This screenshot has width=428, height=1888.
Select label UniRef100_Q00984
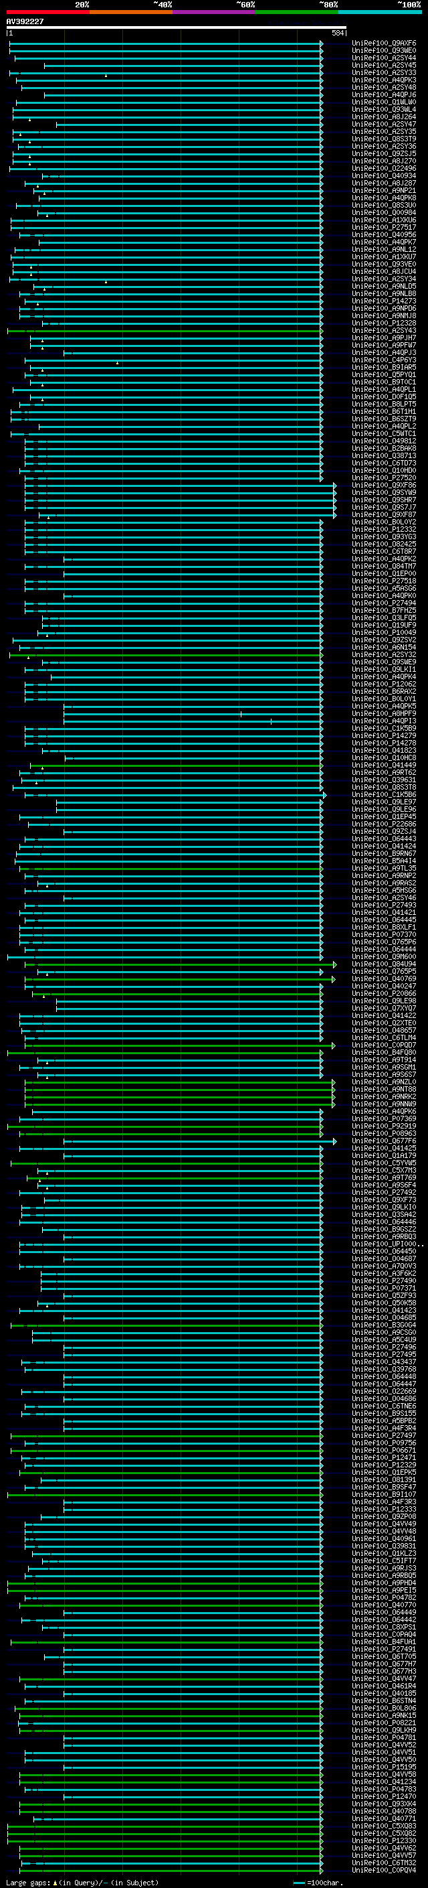(x=384, y=213)
